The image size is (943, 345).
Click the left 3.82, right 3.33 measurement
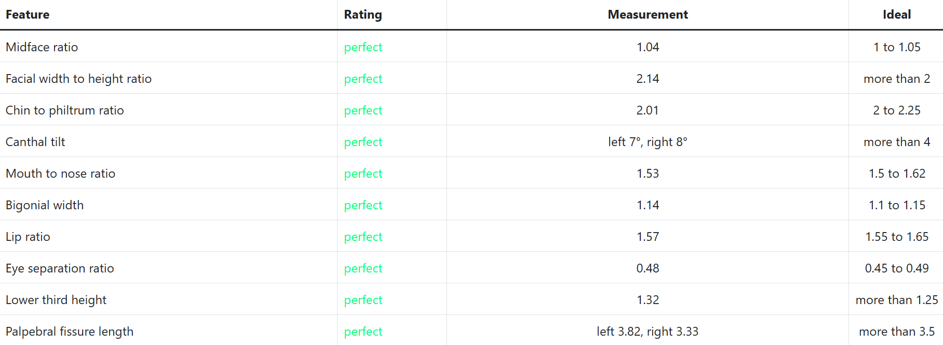pos(648,332)
